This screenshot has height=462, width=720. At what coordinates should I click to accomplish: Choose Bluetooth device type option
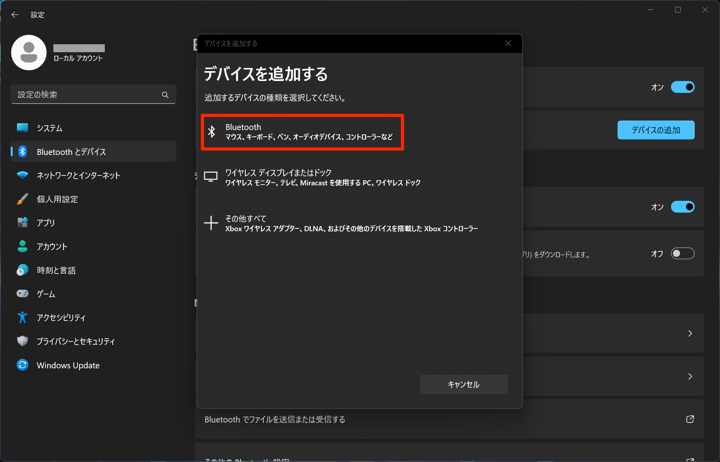(302, 132)
